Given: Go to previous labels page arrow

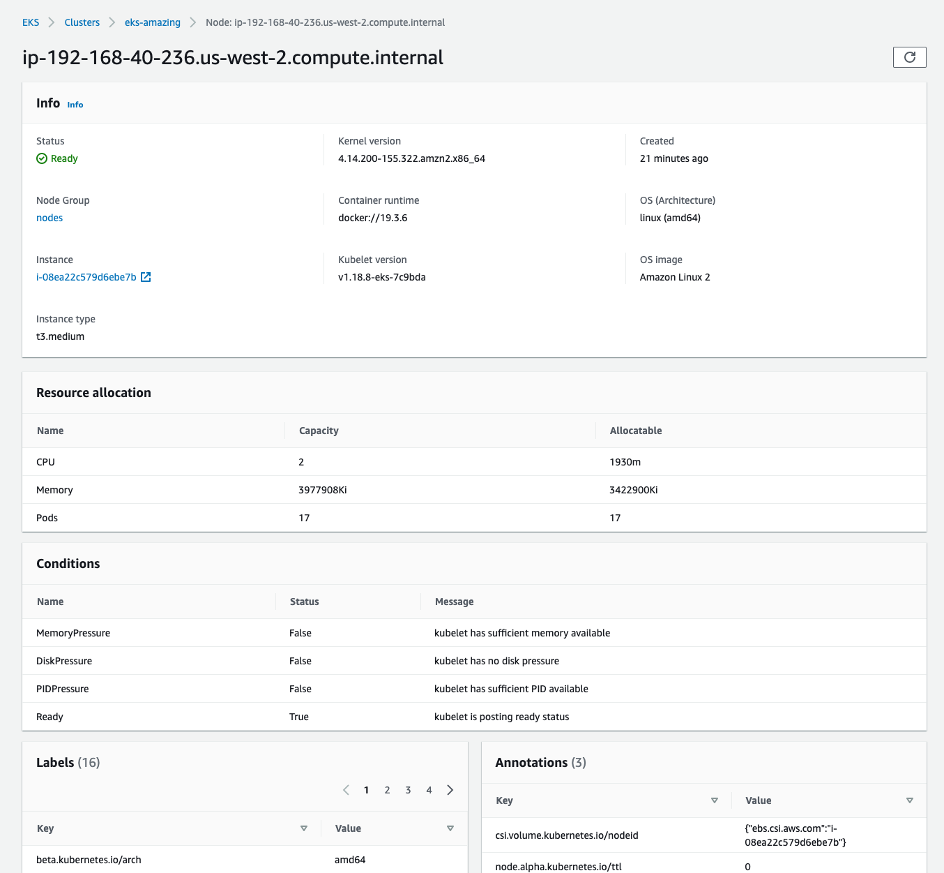Looking at the screenshot, I should click(346, 790).
